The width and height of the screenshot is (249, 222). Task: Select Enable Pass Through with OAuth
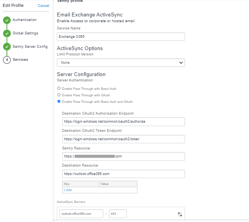(59, 95)
